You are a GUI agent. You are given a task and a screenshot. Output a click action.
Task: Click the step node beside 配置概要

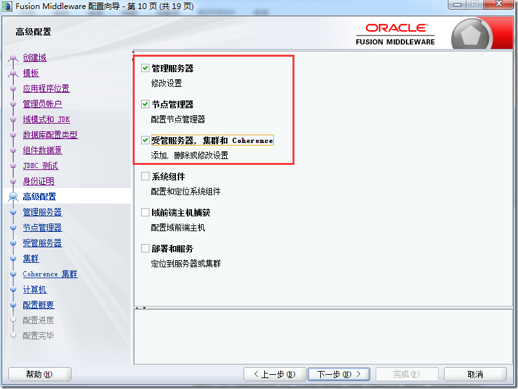click(x=14, y=305)
